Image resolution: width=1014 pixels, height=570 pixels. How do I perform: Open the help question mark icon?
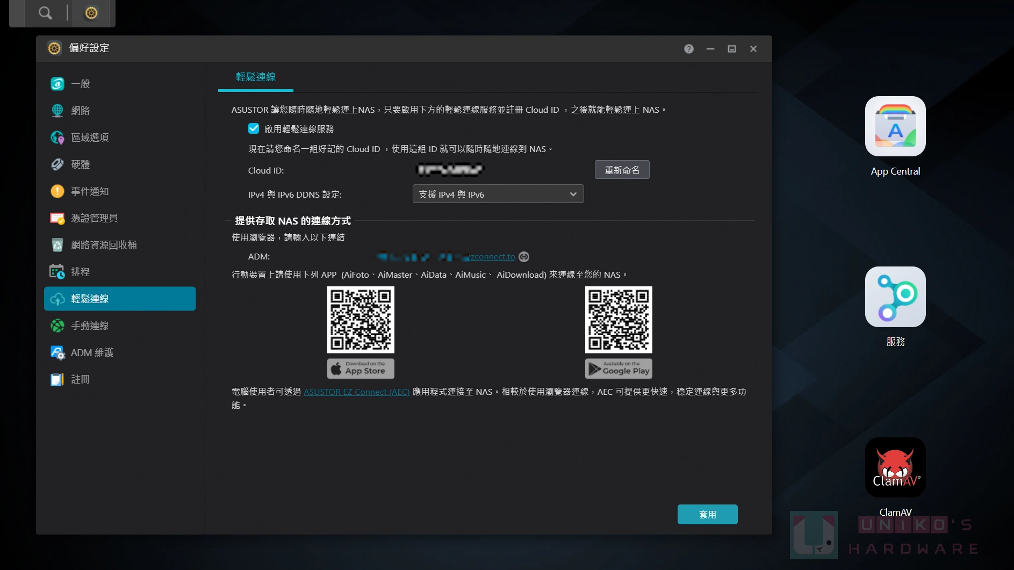689,49
